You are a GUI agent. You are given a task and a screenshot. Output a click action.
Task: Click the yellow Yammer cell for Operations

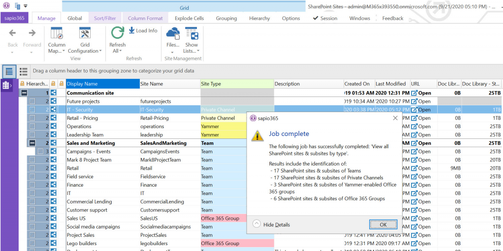(224, 126)
